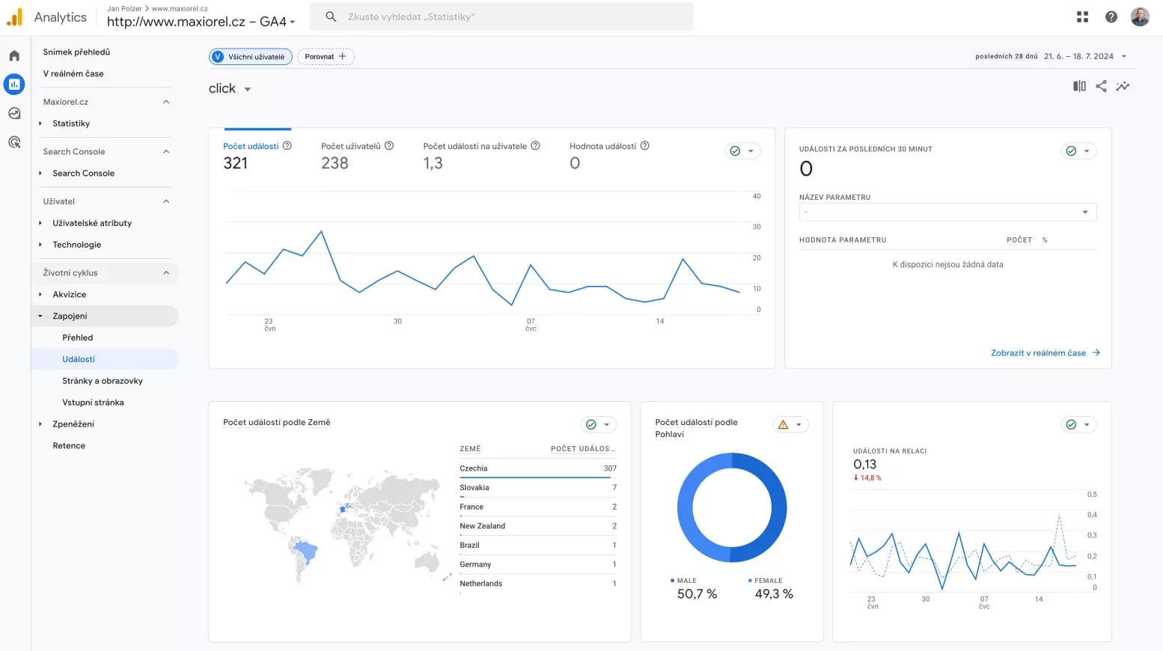Screen dimensions: 1163x651
Task: Click the Netherlands table row
Action: point(538,584)
